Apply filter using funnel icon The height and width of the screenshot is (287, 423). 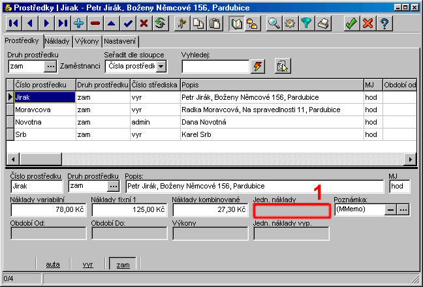(307, 23)
